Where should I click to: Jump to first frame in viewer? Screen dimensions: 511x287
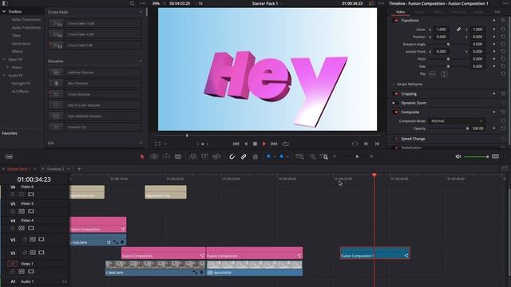[x=236, y=143]
